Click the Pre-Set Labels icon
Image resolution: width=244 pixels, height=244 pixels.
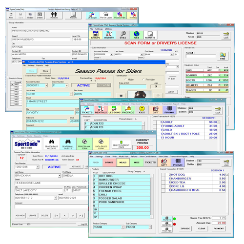[106, 16]
